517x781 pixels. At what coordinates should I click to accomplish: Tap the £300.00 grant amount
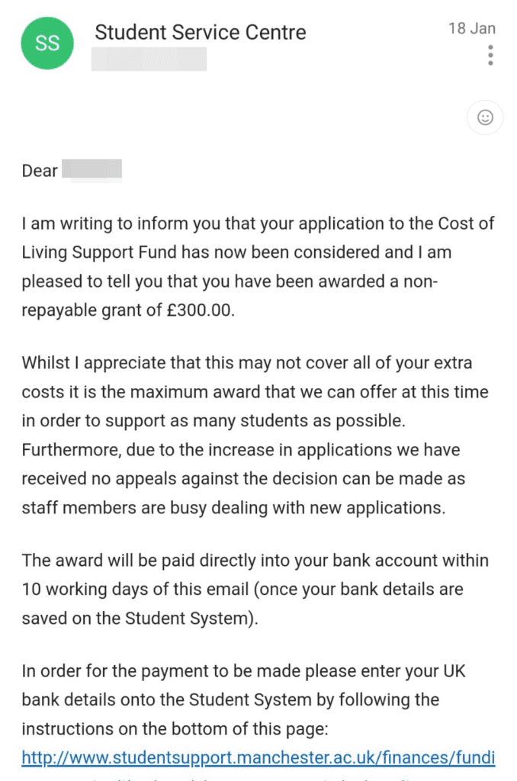click(197, 310)
